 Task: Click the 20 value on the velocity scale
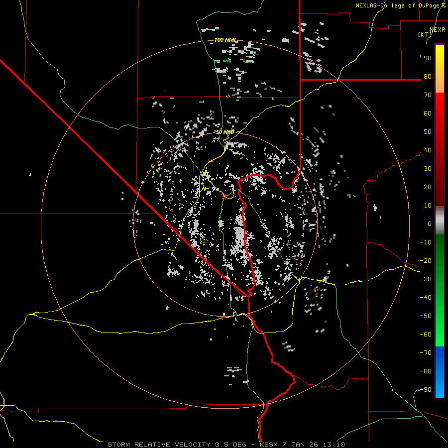(428, 187)
